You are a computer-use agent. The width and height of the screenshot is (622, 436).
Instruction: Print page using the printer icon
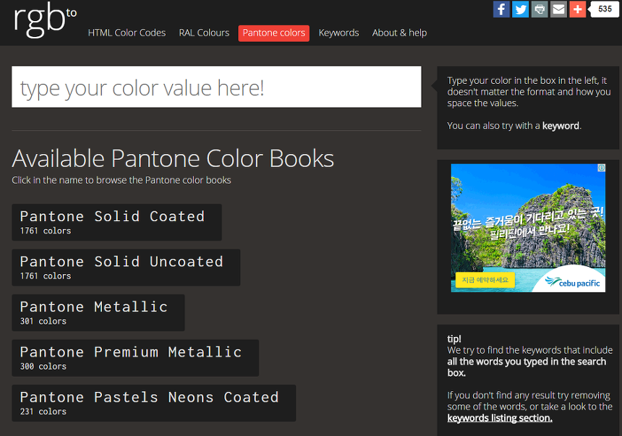pyautogui.click(x=540, y=9)
